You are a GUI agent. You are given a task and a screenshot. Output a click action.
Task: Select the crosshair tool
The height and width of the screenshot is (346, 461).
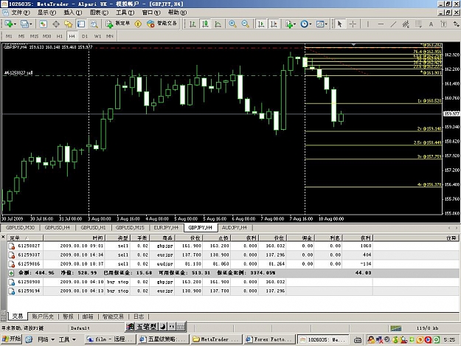pyautogui.click(x=353, y=24)
